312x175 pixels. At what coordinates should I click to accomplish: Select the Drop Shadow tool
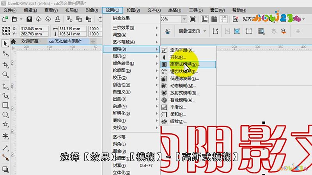click(x=5, y=169)
